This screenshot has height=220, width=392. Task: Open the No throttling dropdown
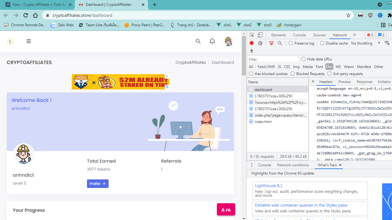(366, 43)
